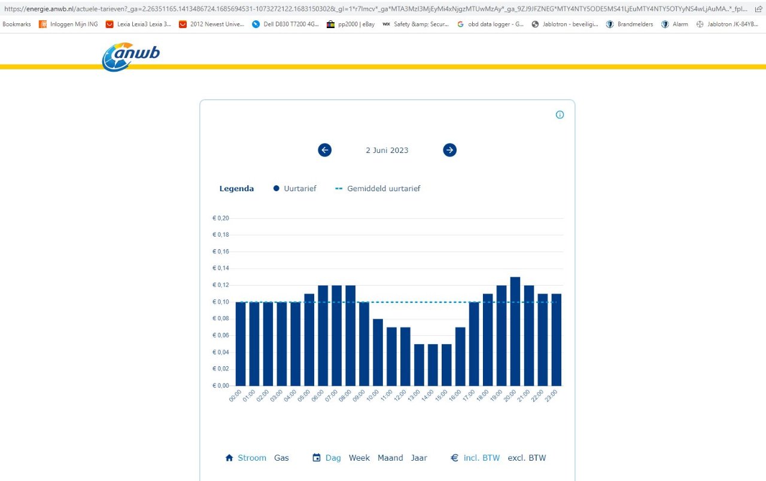Click the Wix favicon of the Safety bookmark
The width and height of the screenshot is (766, 481).
[386, 24]
